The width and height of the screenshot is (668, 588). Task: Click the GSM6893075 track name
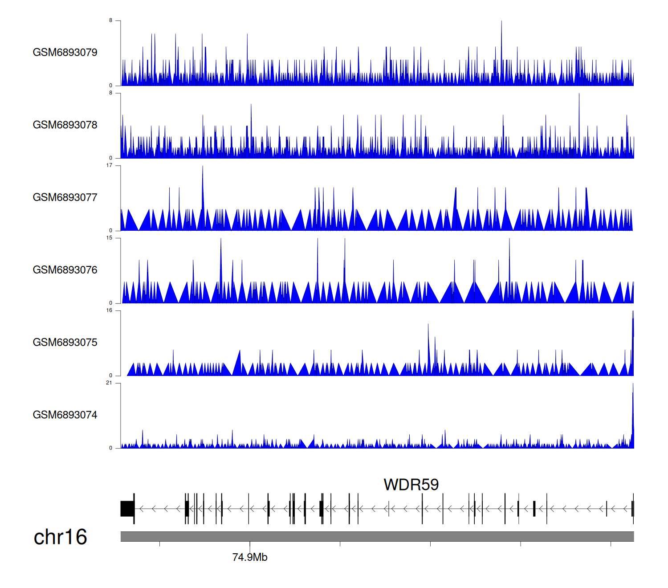pos(65,343)
